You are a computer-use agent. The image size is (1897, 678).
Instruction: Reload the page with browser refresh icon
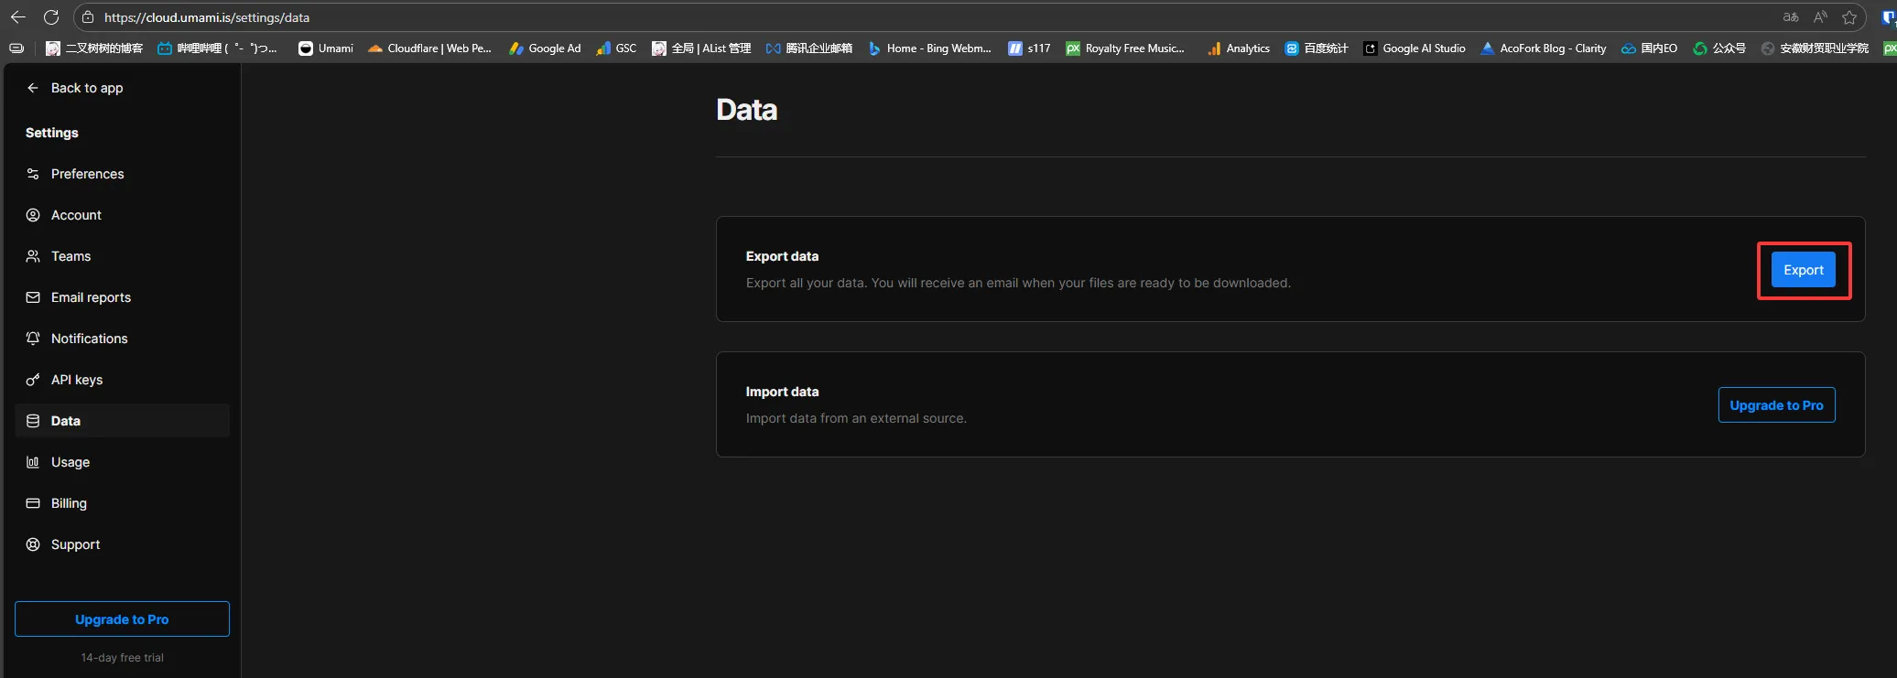(x=51, y=17)
